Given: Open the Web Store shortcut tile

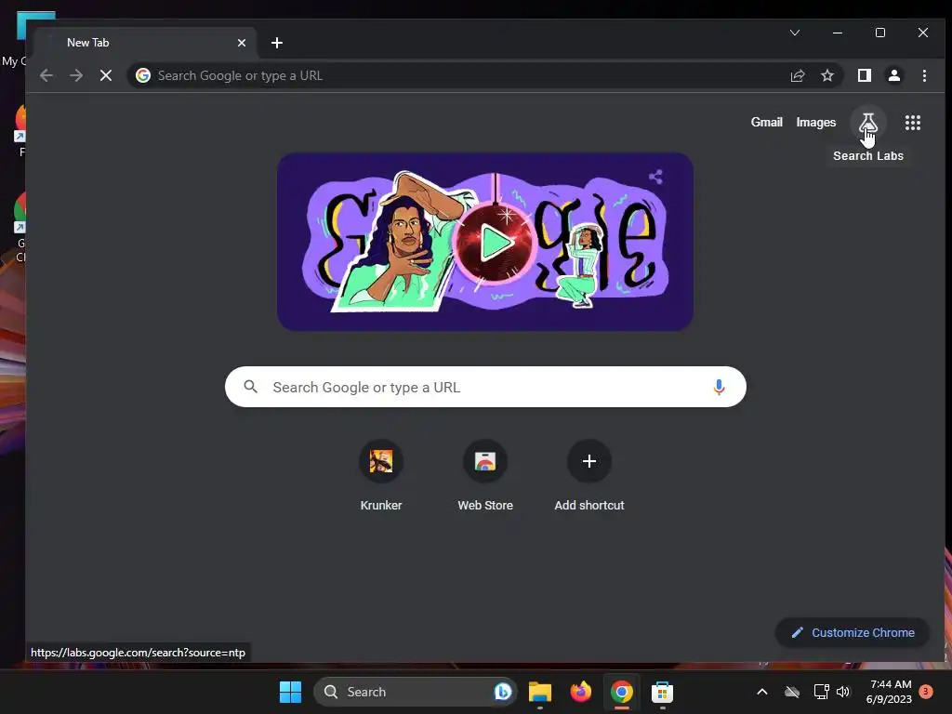Looking at the screenshot, I should pyautogui.click(x=485, y=477).
